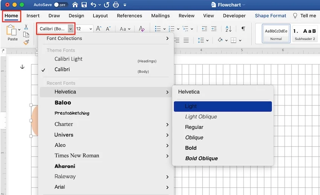The image size is (320, 195).
Task: Increase paragraph indent
Action: pos(214,29)
